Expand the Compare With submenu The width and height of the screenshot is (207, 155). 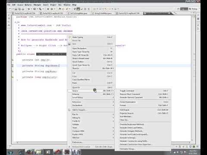tap(91, 131)
